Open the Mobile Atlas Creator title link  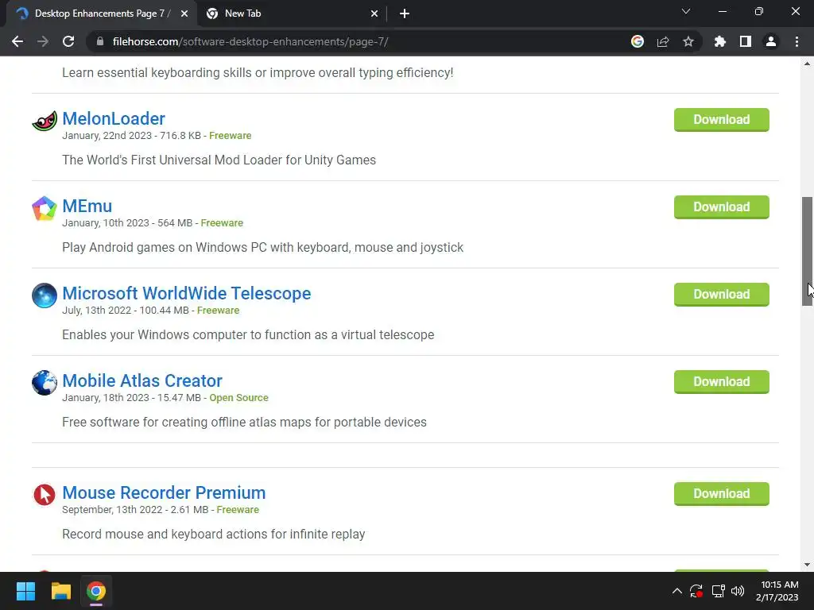[142, 380]
